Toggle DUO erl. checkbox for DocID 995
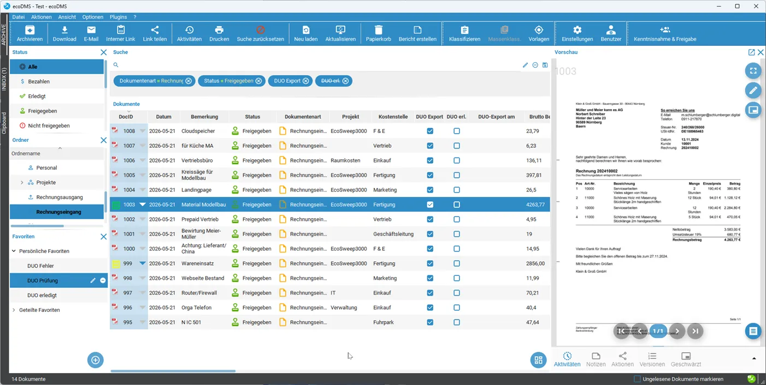 [457, 322]
